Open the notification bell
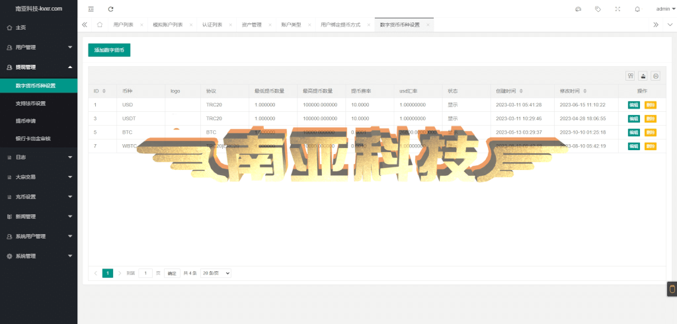 tap(637, 9)
